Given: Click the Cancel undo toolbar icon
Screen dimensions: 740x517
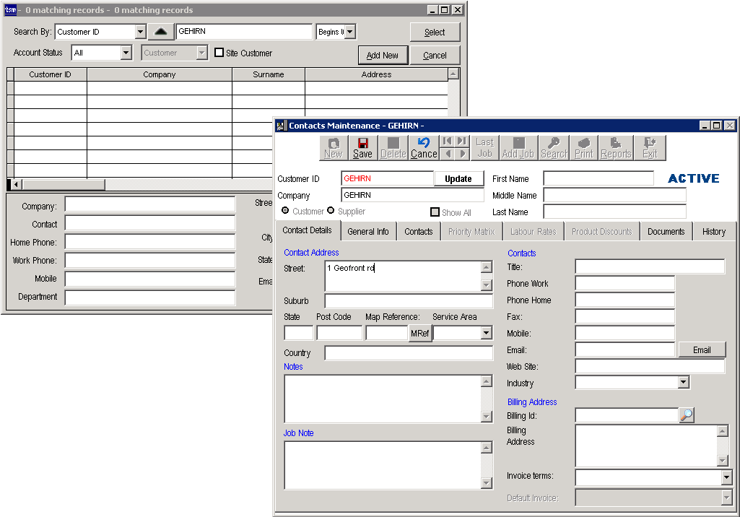Looking at the screenshot, I should (424, 147).
